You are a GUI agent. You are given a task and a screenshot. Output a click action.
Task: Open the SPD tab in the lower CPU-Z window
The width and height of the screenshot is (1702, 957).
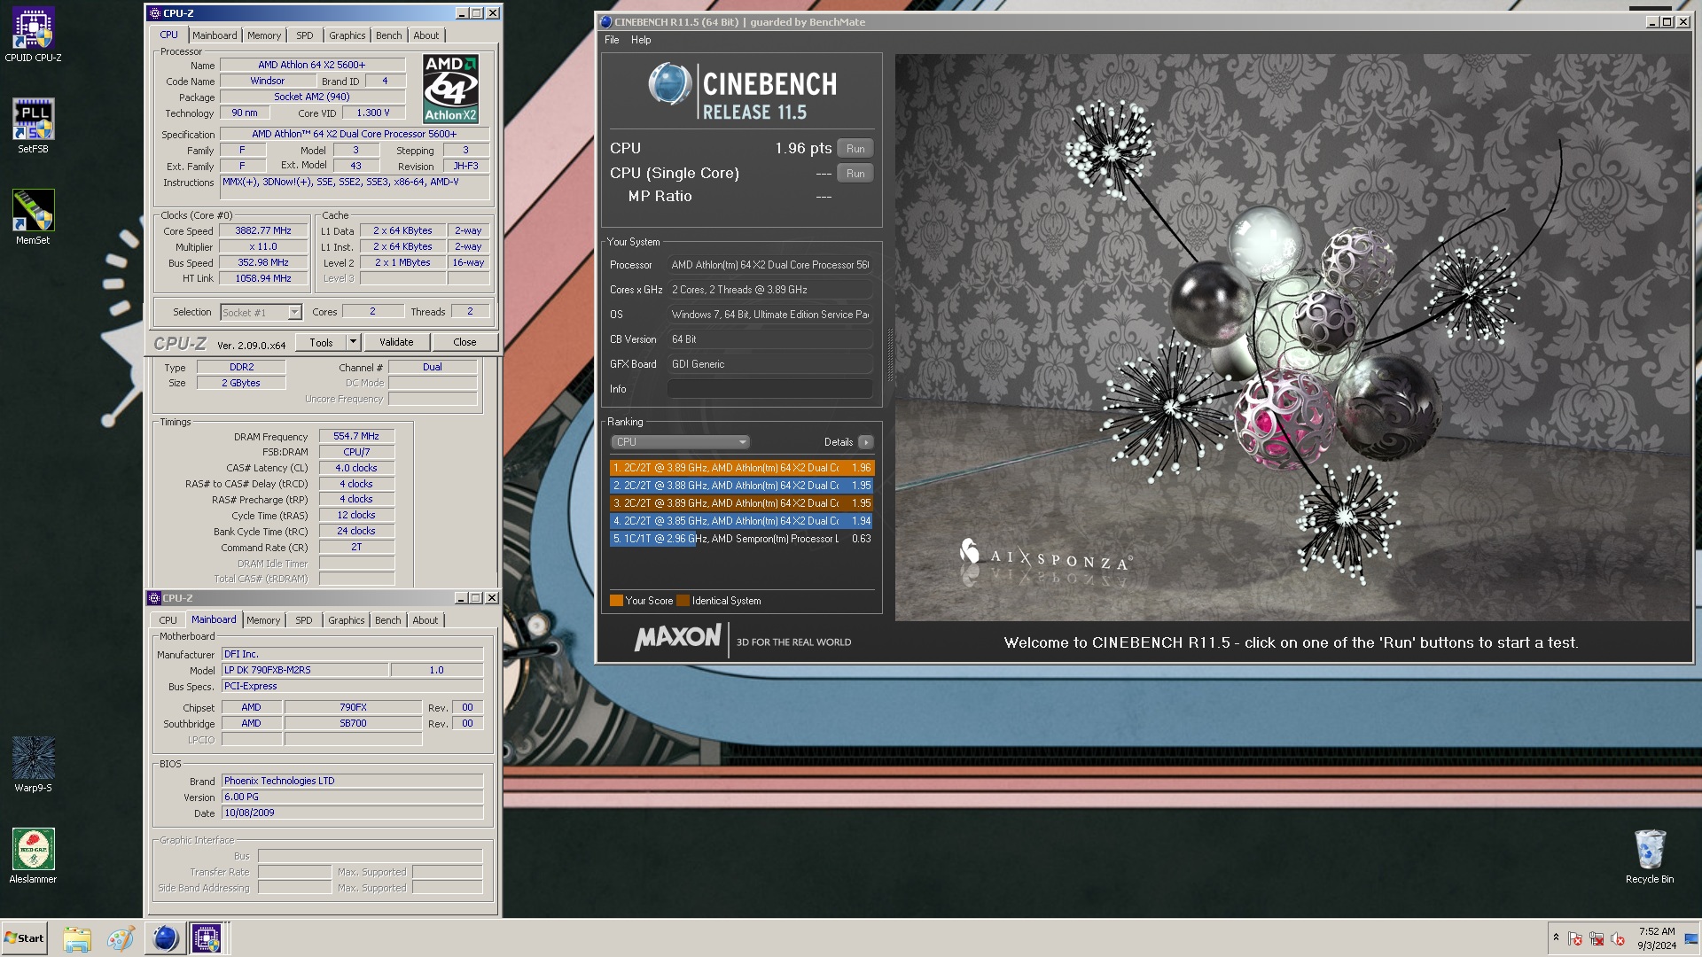[x=304, y=620]
